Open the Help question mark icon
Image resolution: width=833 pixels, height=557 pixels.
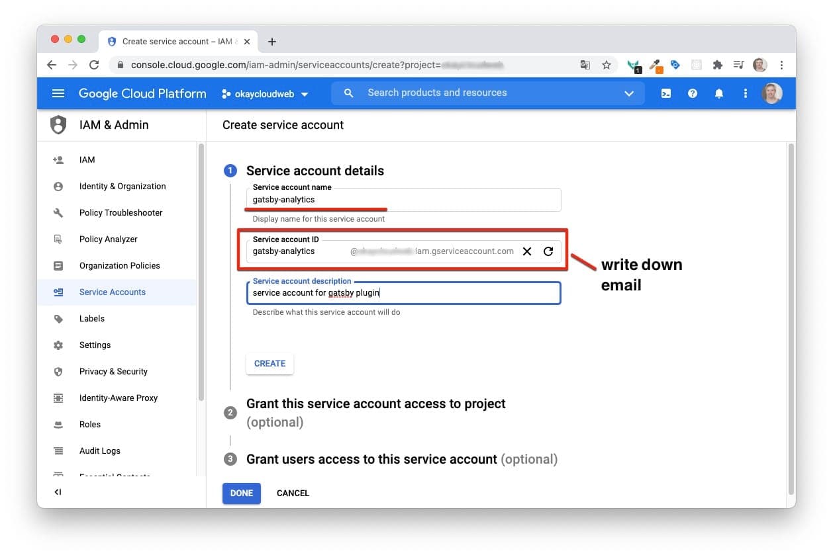[693, 93]
